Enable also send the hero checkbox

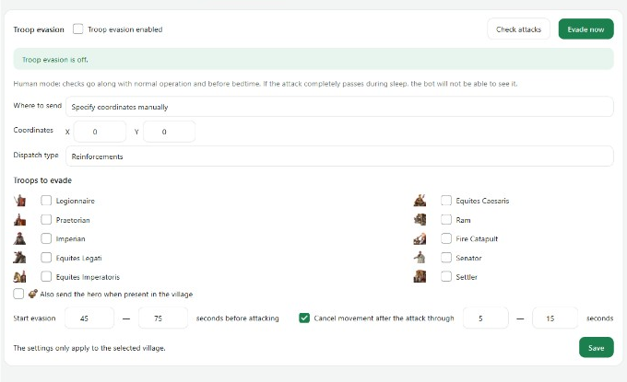click(18, 294)
